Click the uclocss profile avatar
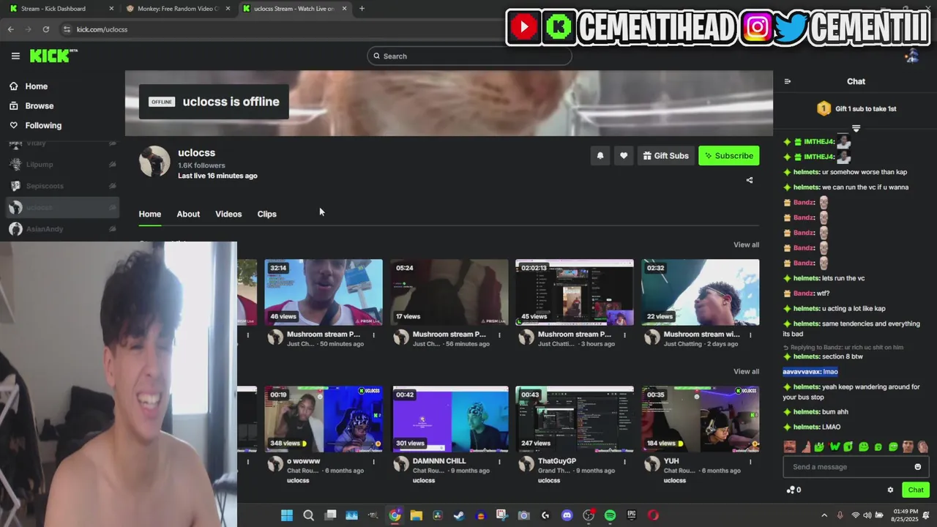This screenshot has height=527, width=937. click(x=154, y=161)
